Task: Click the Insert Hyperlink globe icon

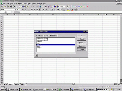Action: coord(40,6)
